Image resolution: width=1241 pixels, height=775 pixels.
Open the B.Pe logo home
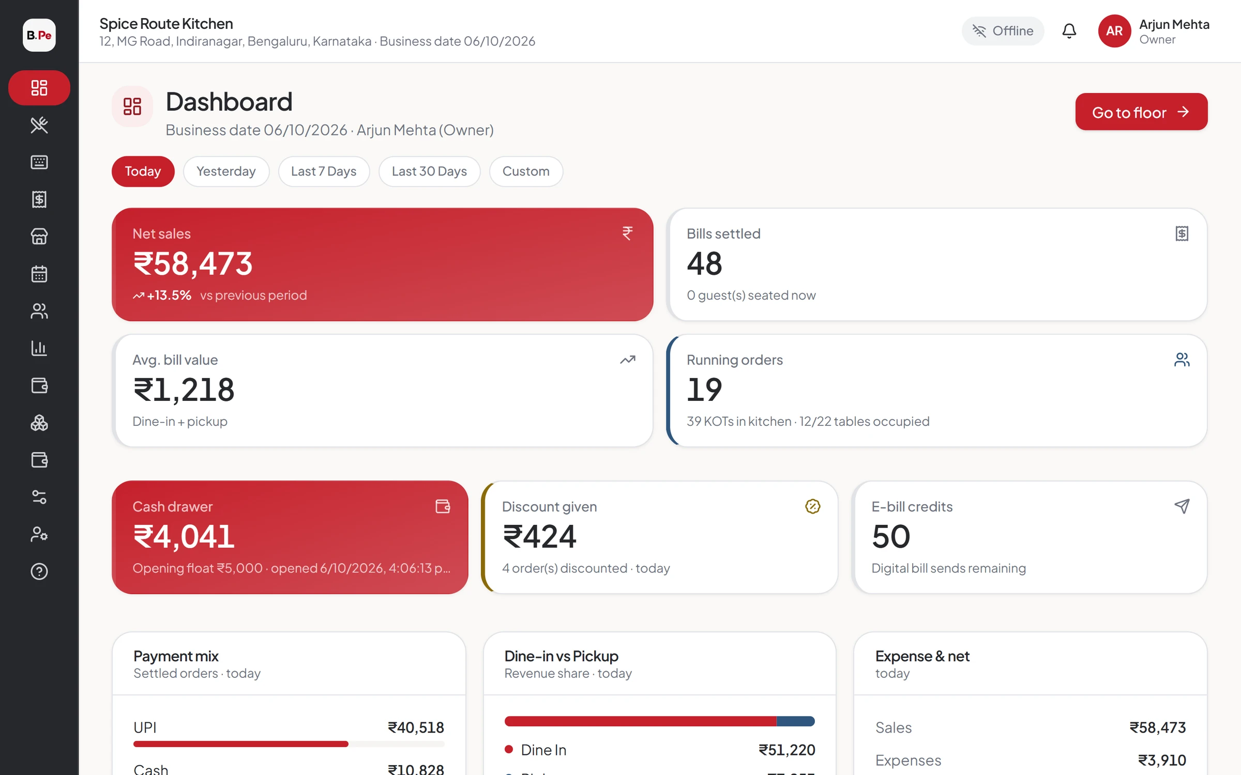pos(39,35)
